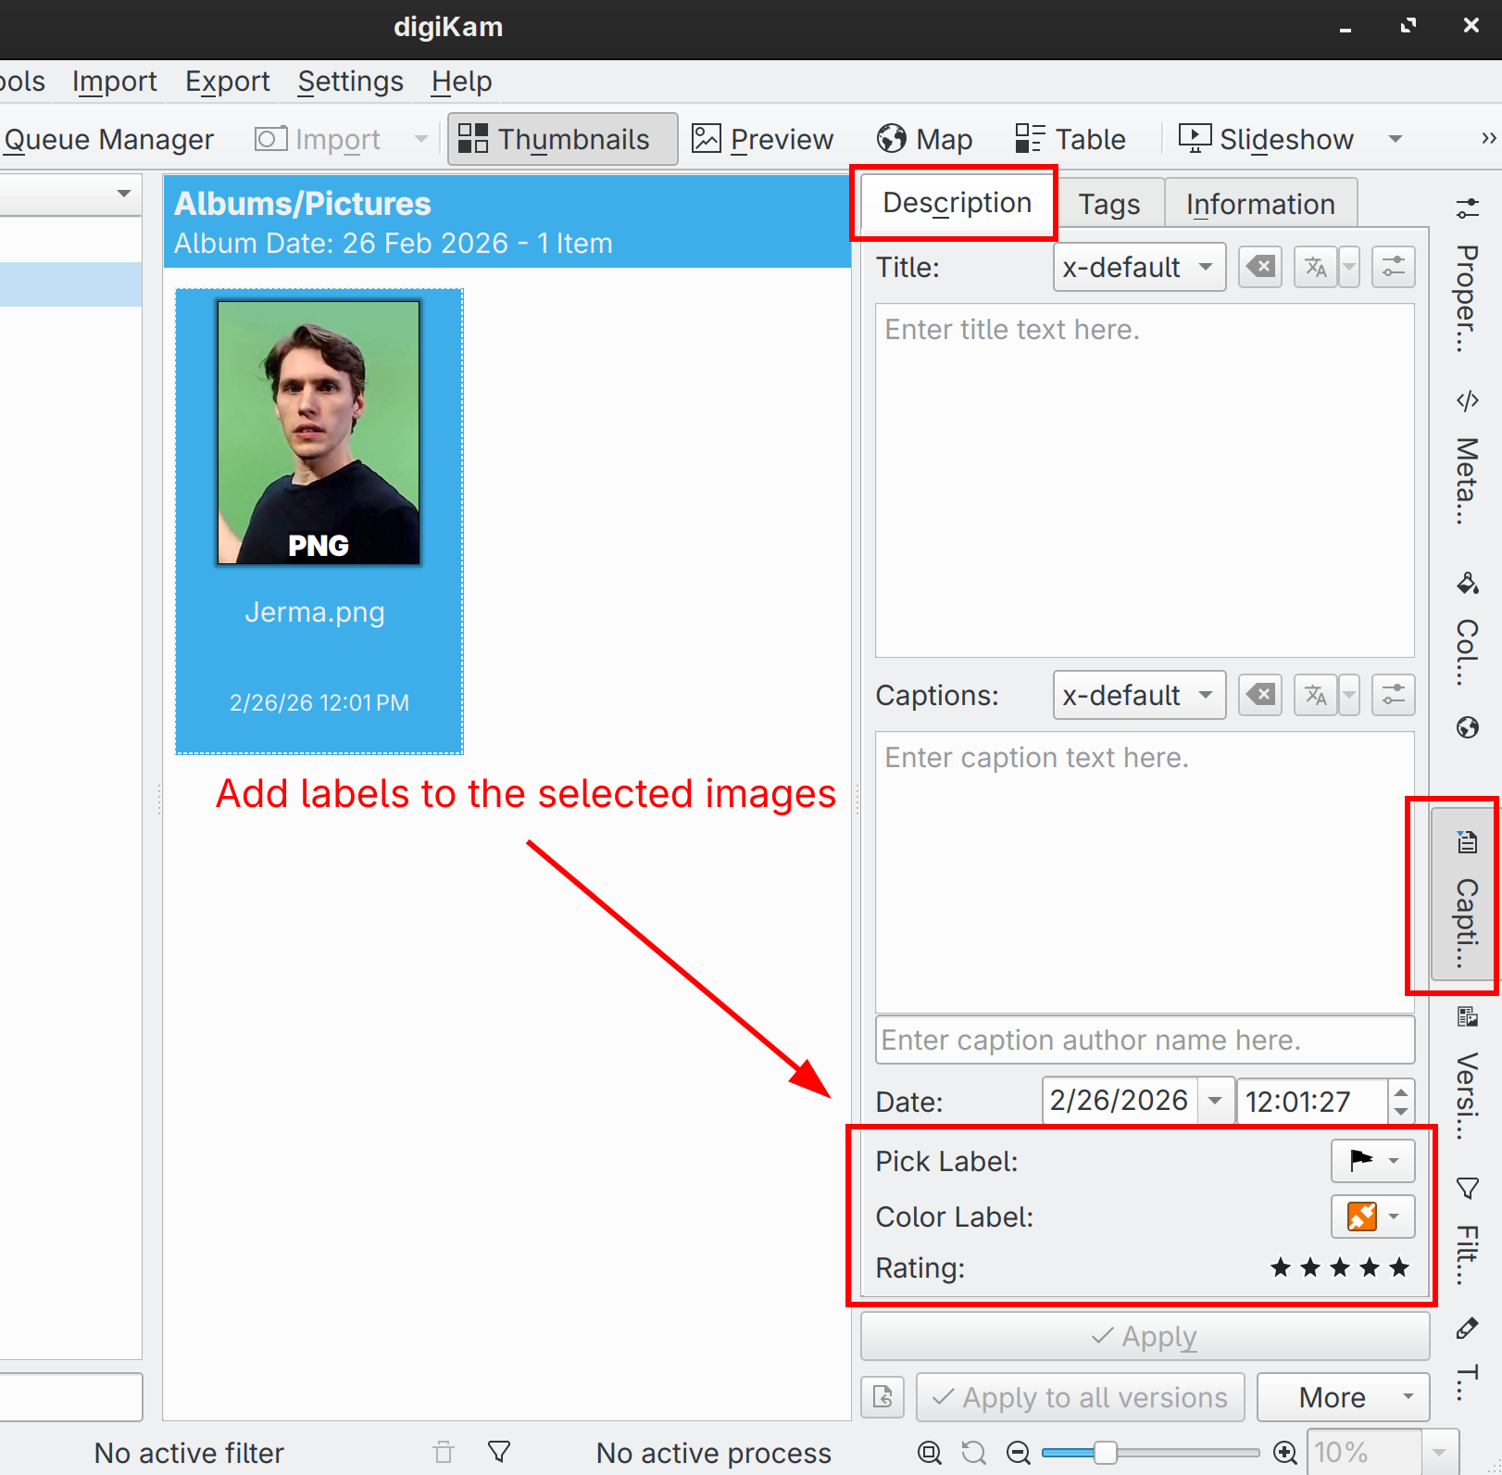Switch to the Table view

(x=1070, y=139)
